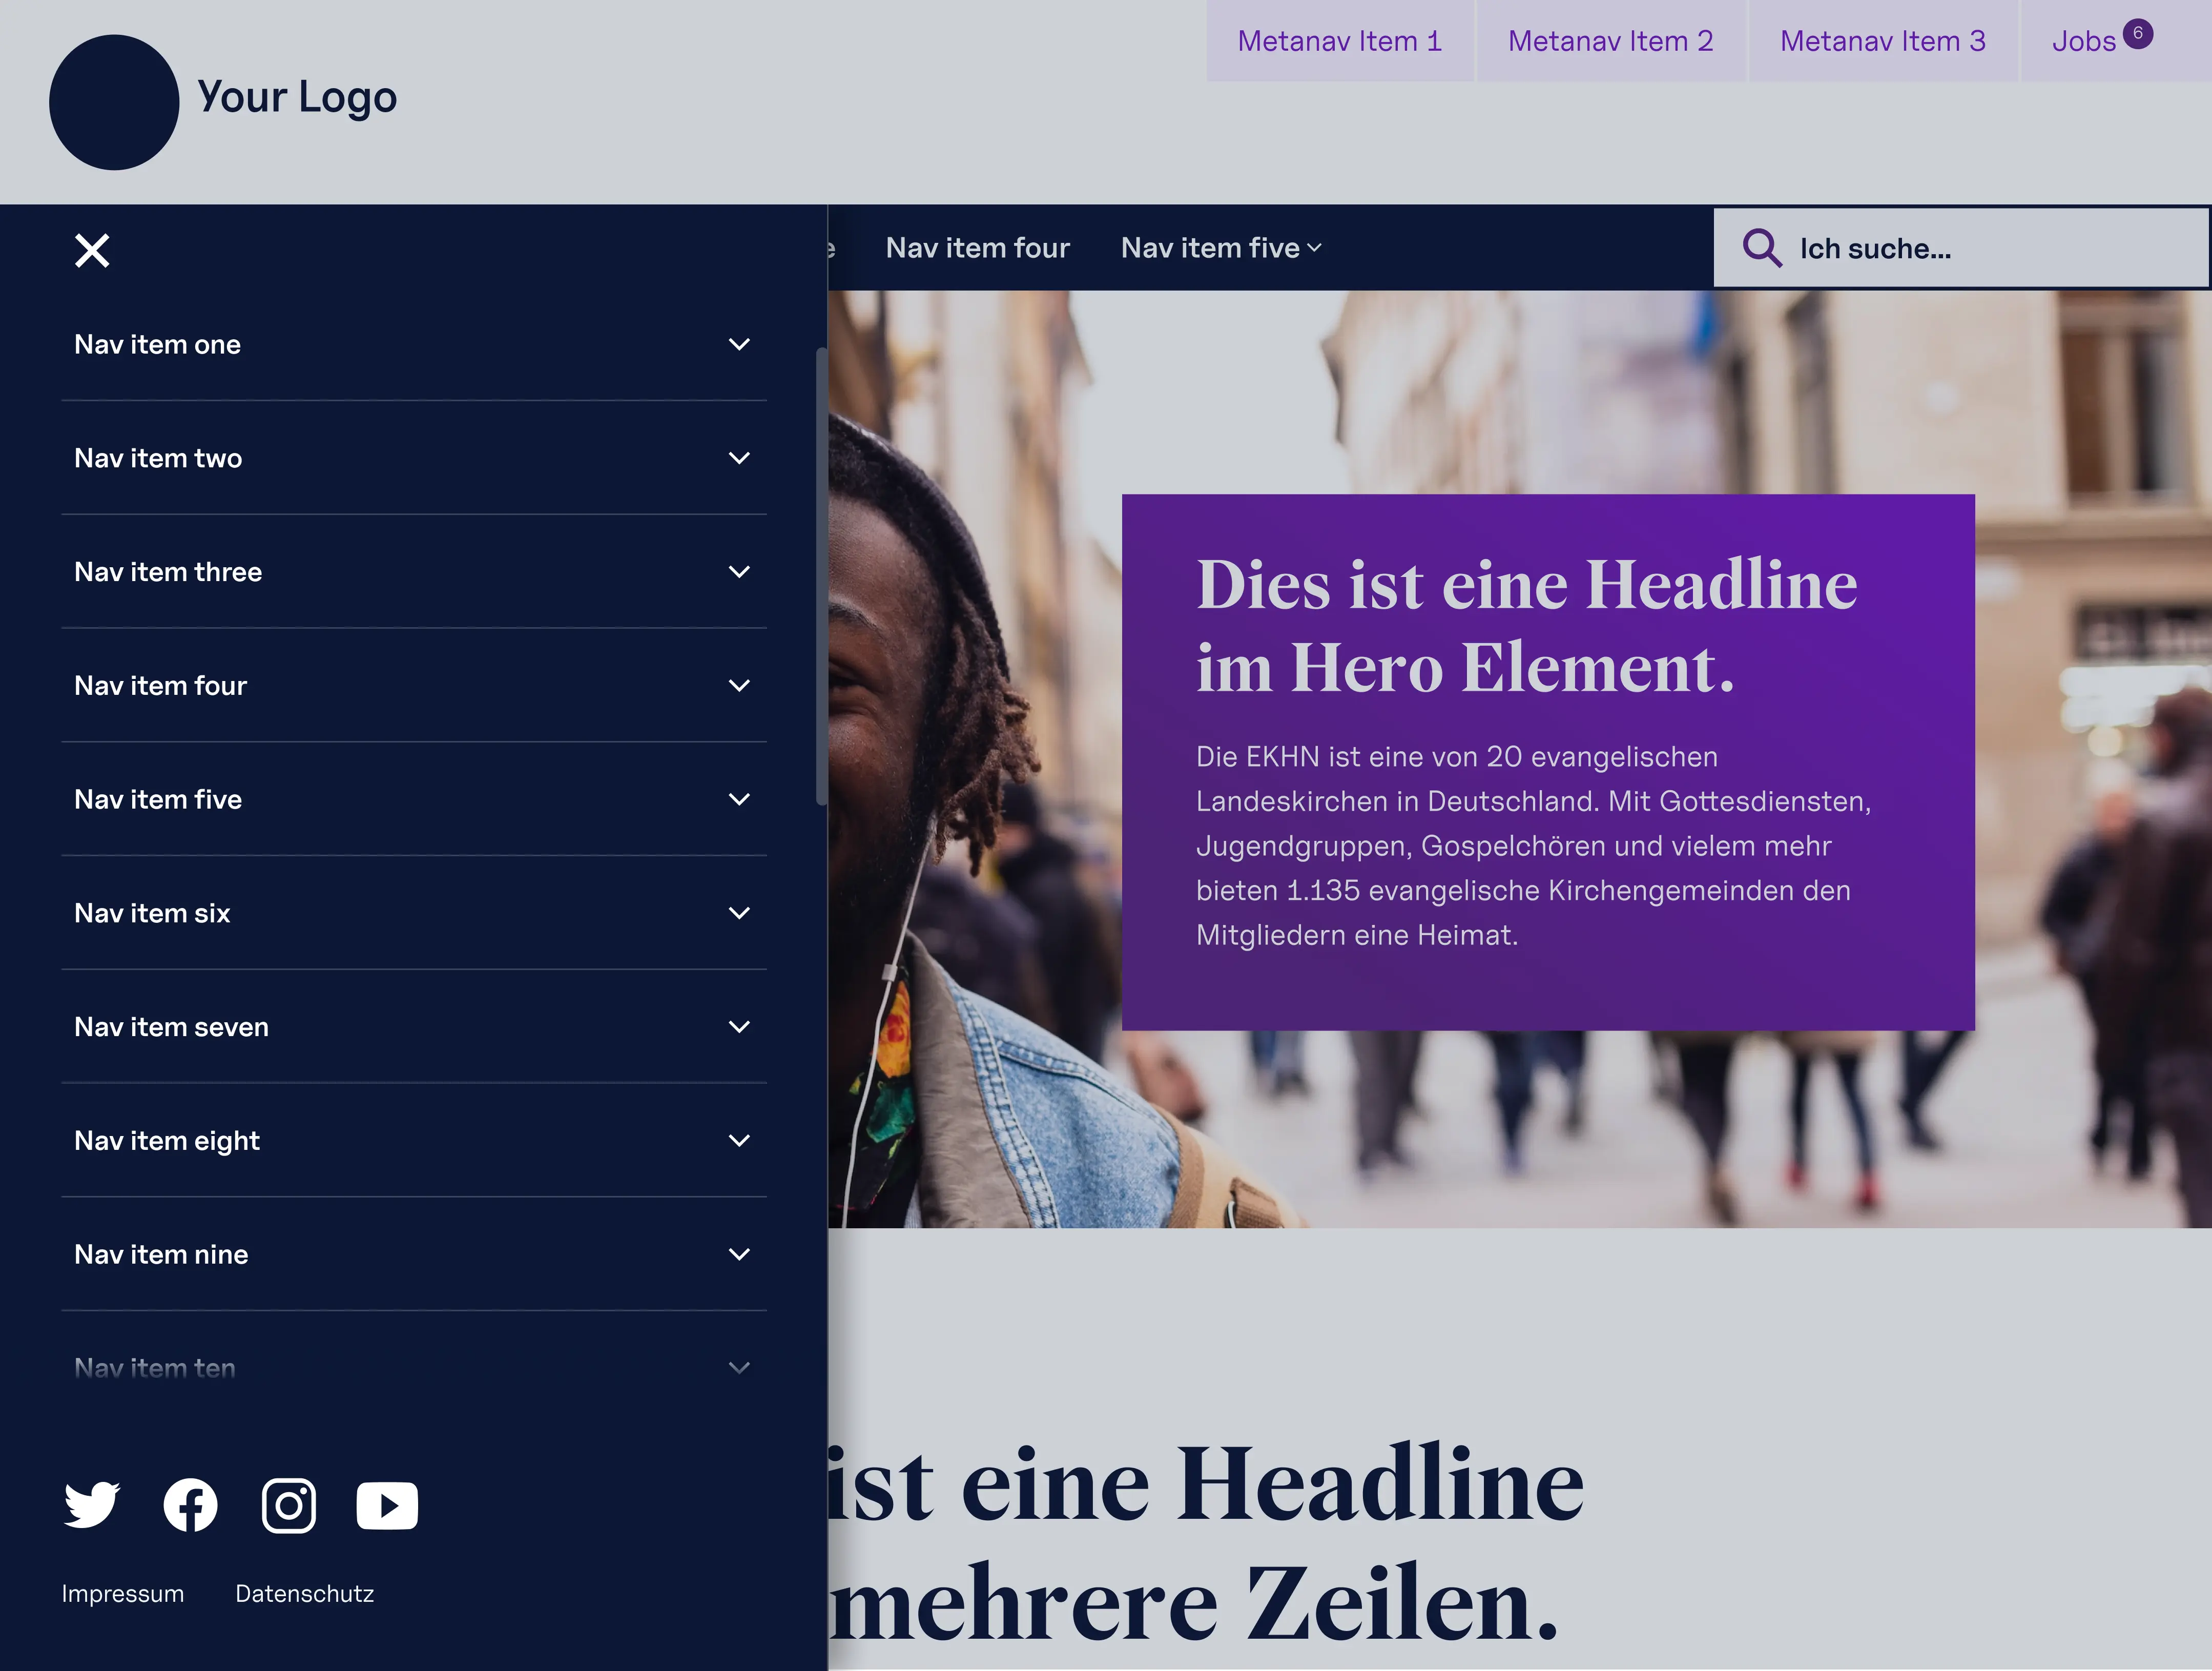Image resolution: width=2212 pixels, height=1671 pixels.
Task: Click the Jobs badge showing 6
Action: [x=2137, y=33]
